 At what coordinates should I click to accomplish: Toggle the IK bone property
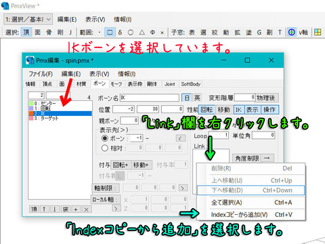click(239, 110)
